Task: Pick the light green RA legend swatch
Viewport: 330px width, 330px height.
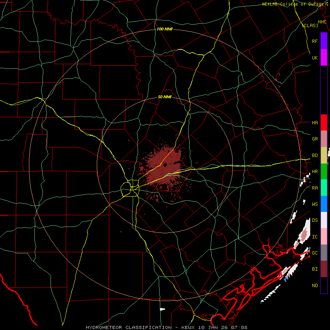Action: pos(324,188)
